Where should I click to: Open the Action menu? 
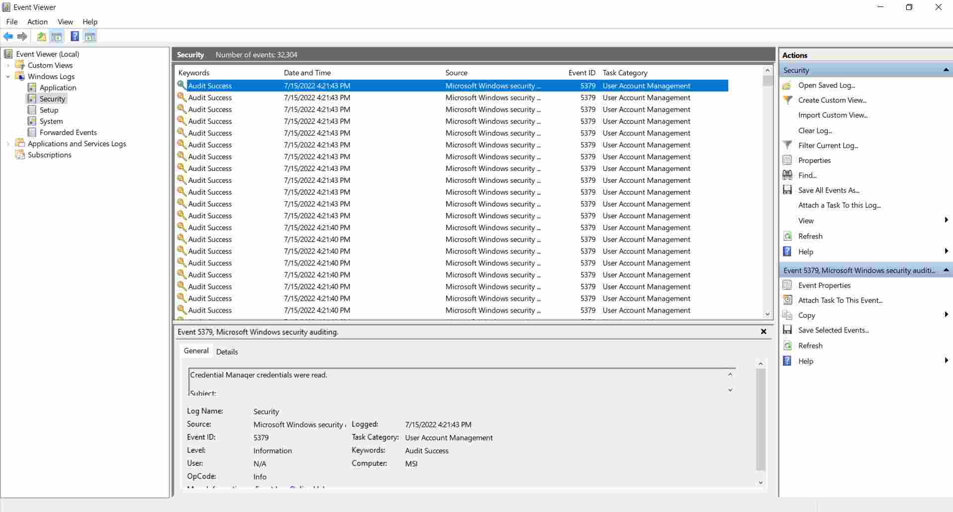click(x=37, y=21)
